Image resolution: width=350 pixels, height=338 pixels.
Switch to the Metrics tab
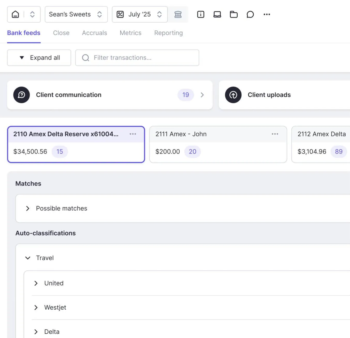[x=130, y=33]
